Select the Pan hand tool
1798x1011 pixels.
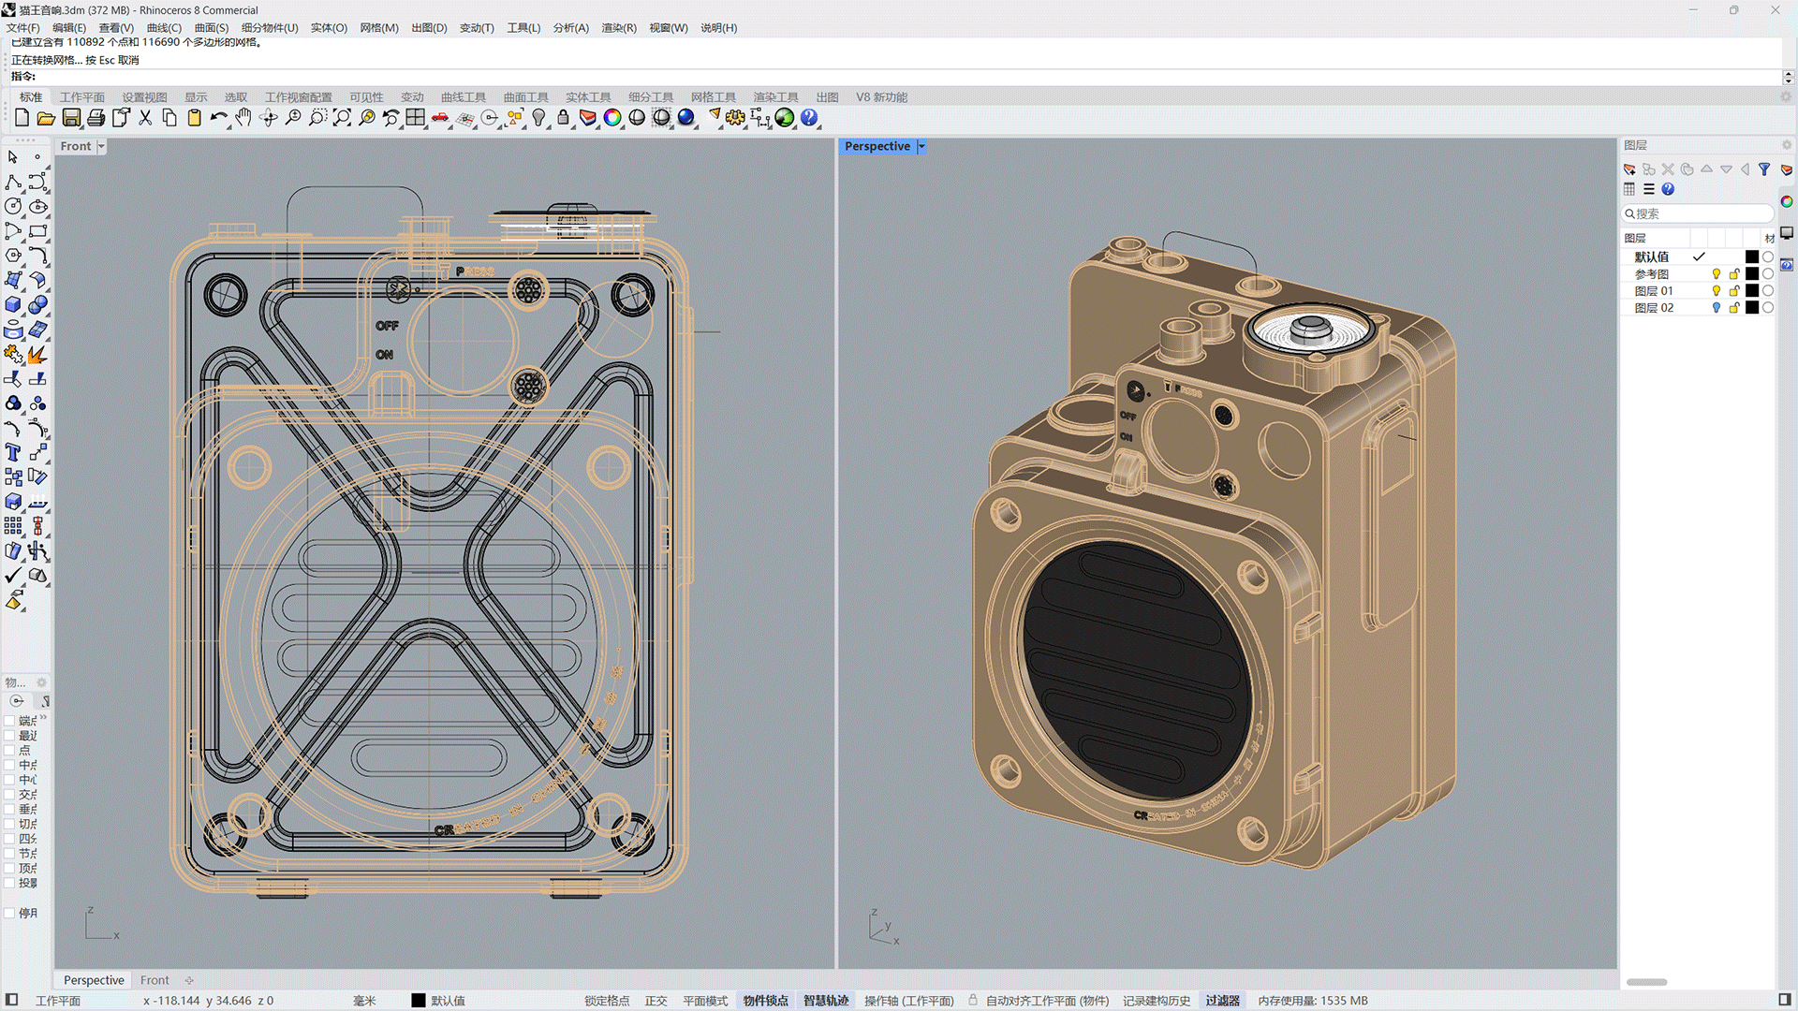point(243,118)
